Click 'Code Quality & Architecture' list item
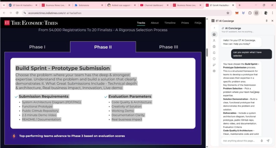 (131, 102)
